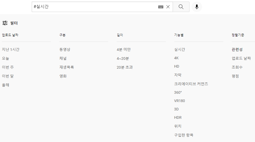Enable the HDR feature filter
The width and height of the screenshot is (255, 142).
178,117
